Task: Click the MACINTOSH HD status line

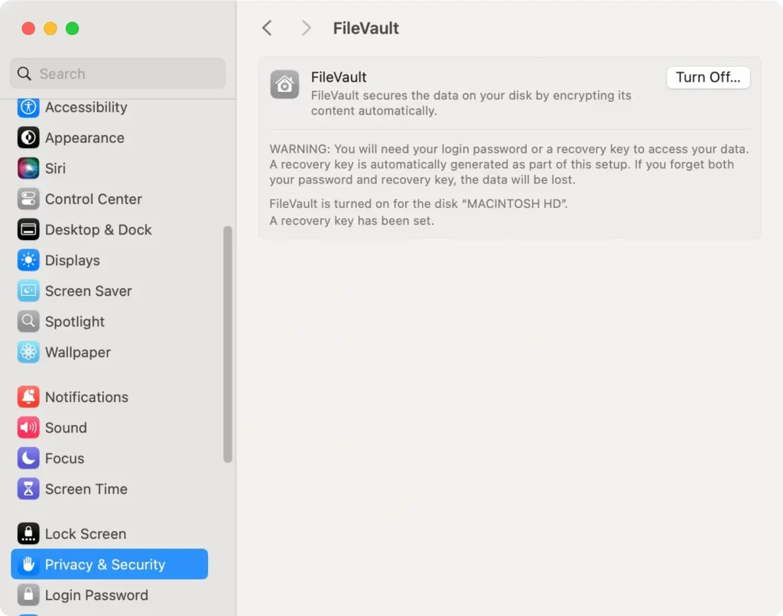Action: 418,203
